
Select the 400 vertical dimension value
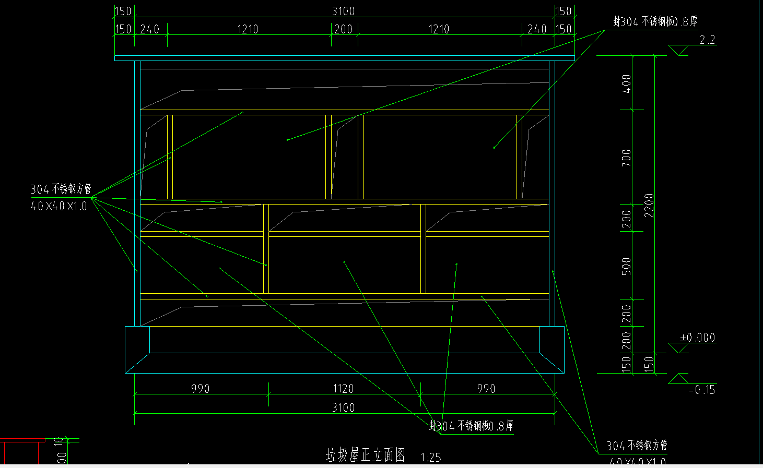(627, 83)
